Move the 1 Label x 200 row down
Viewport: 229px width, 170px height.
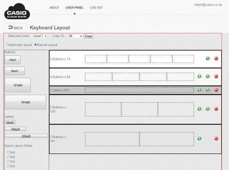(x=208, y=90)
